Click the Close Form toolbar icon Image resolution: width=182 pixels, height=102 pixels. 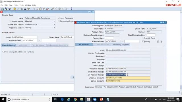tap(28, 9)
